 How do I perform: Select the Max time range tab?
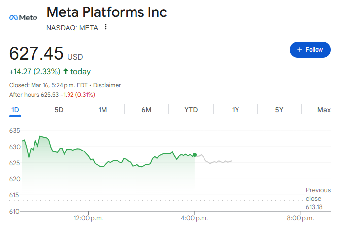(324, 110)
